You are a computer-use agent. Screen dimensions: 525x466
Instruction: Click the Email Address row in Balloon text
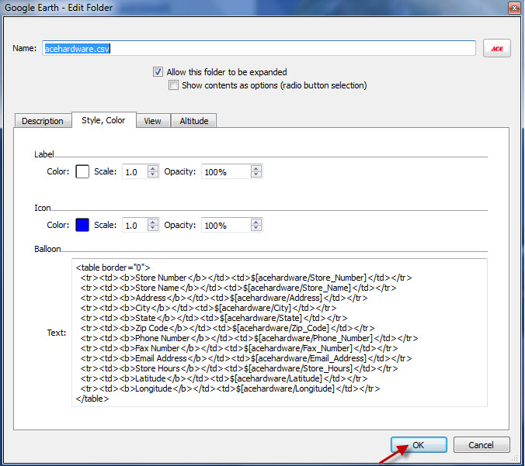pos(246,358)
